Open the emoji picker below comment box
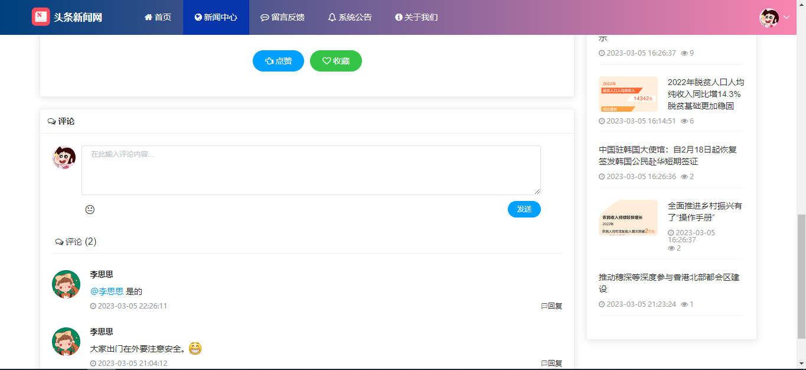Image resolution: width=806 pixels, height=370 pixels. 90,209
